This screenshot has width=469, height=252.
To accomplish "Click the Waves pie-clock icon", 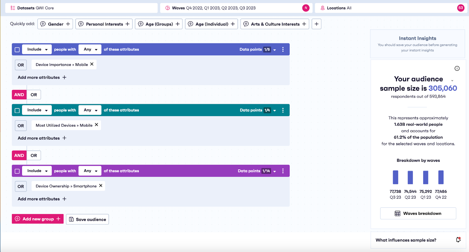I will pos(168,8).
